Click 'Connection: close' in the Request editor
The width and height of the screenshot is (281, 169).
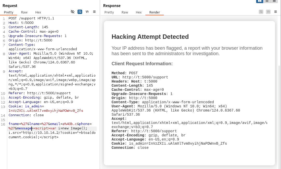[x=26, y=115]
